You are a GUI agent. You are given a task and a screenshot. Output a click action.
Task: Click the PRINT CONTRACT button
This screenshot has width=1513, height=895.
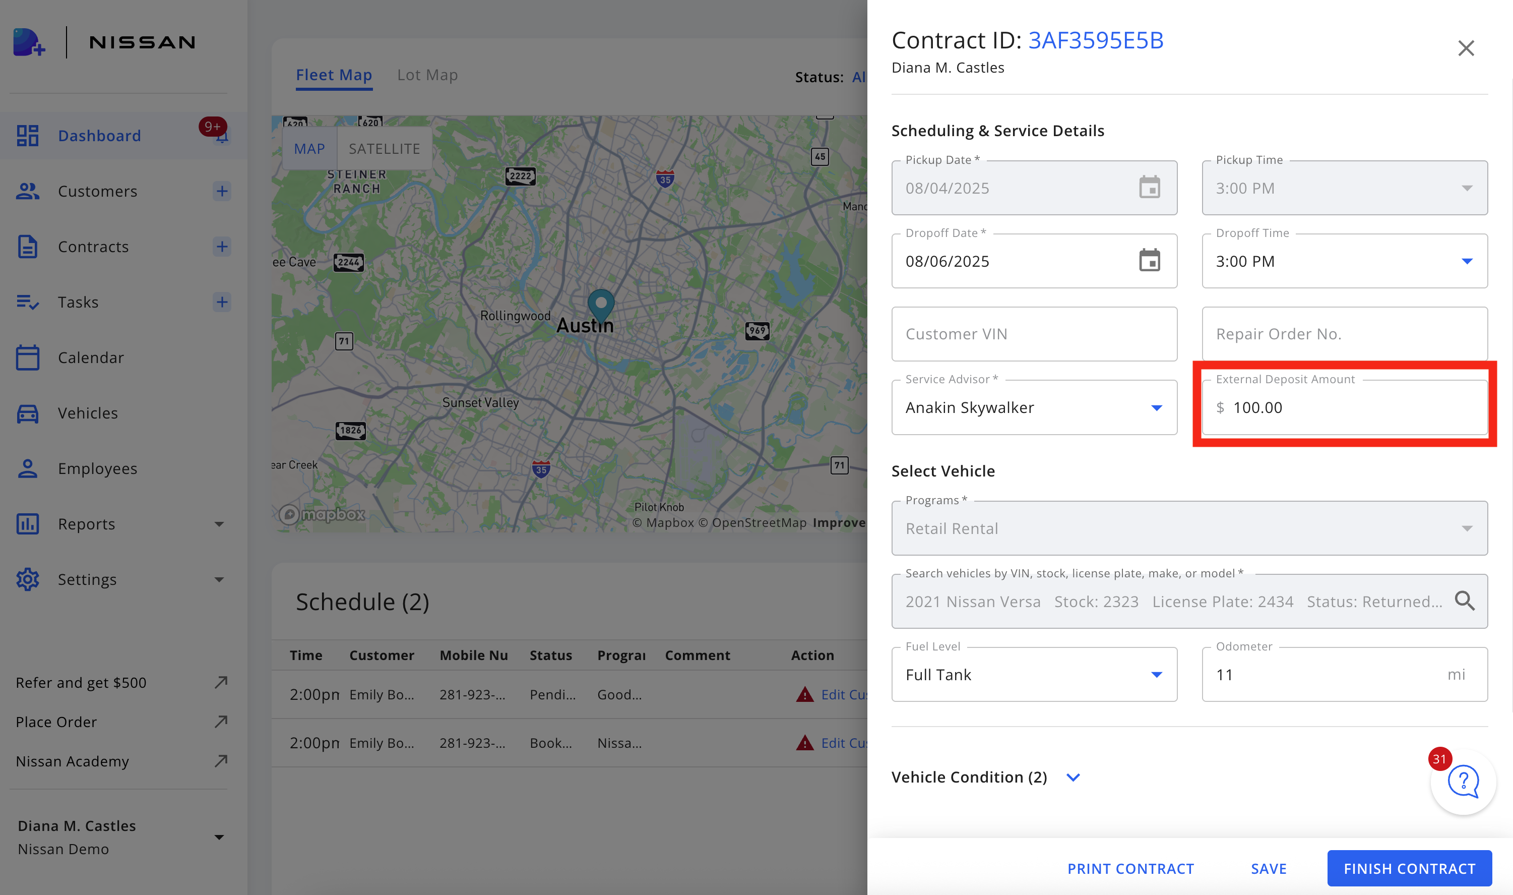coord(1130,868)
